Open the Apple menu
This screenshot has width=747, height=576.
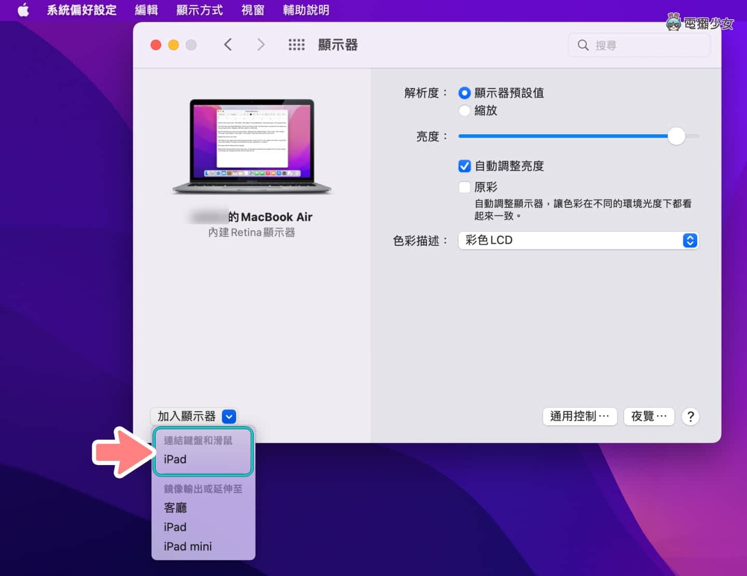point(23,10)
